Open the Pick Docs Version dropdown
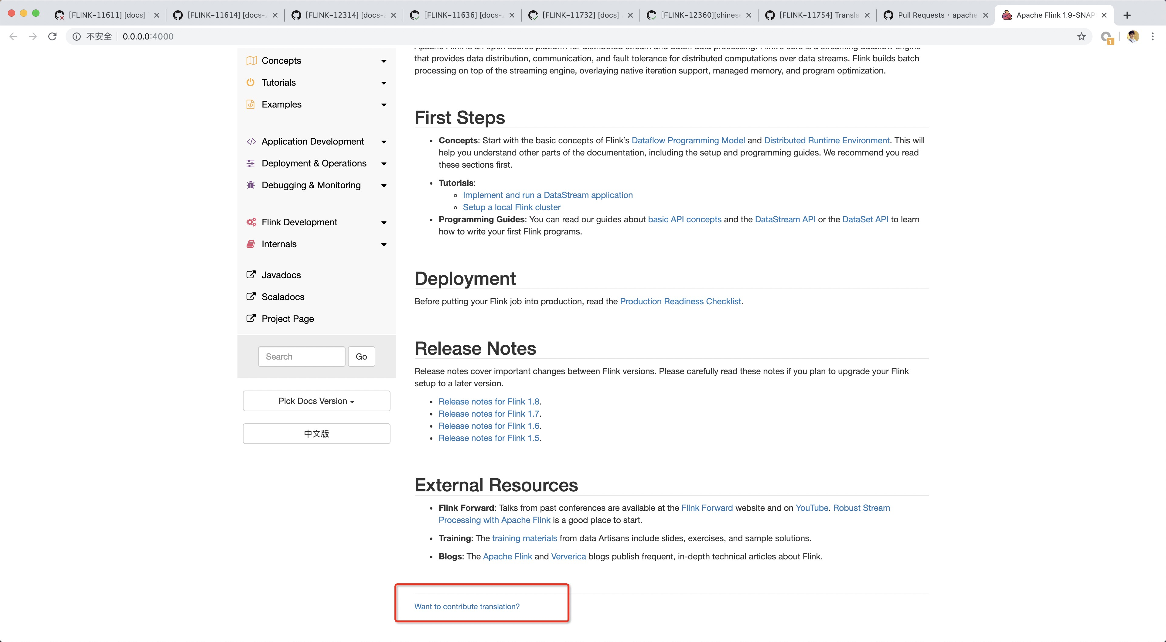The image size is (1166, 642). pyautogui.click(x=316, y=401)
